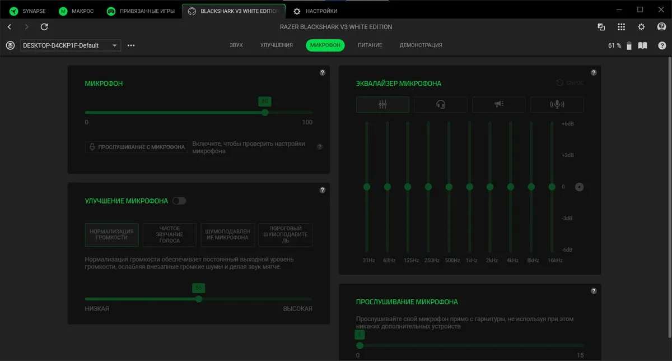Viewport: 672px width, 361px height.
Task: Click the СБРОС equalizer reset button
Action: click(570, 83)
